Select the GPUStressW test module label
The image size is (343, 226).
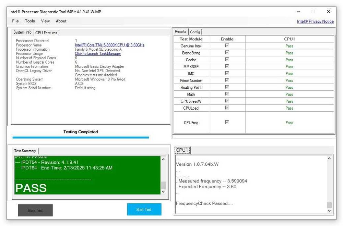(x=191, y=101)
